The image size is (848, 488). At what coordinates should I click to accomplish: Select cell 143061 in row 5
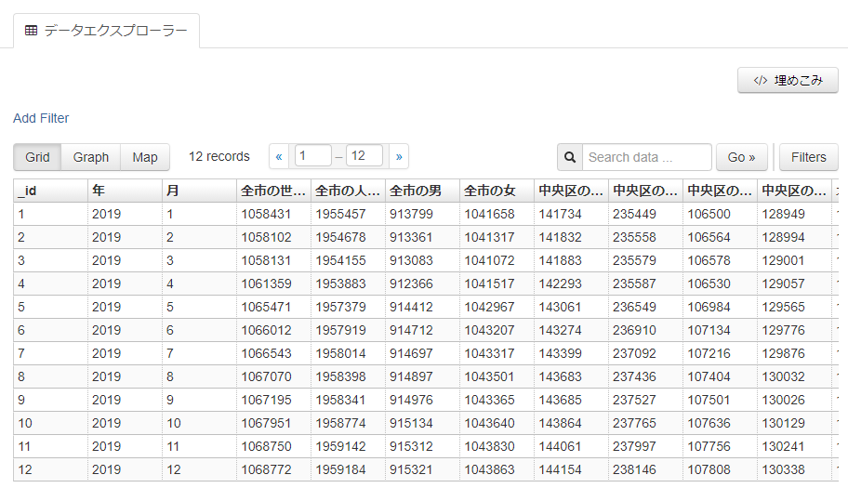pos(571,307)
